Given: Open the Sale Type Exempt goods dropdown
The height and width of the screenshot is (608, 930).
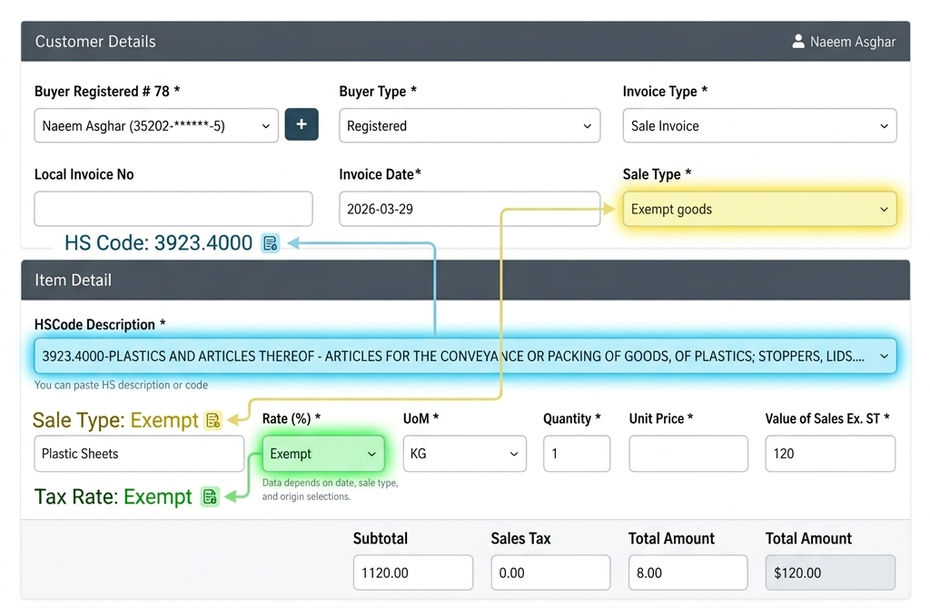Looking at the screenshot, I should coord(759,210).
